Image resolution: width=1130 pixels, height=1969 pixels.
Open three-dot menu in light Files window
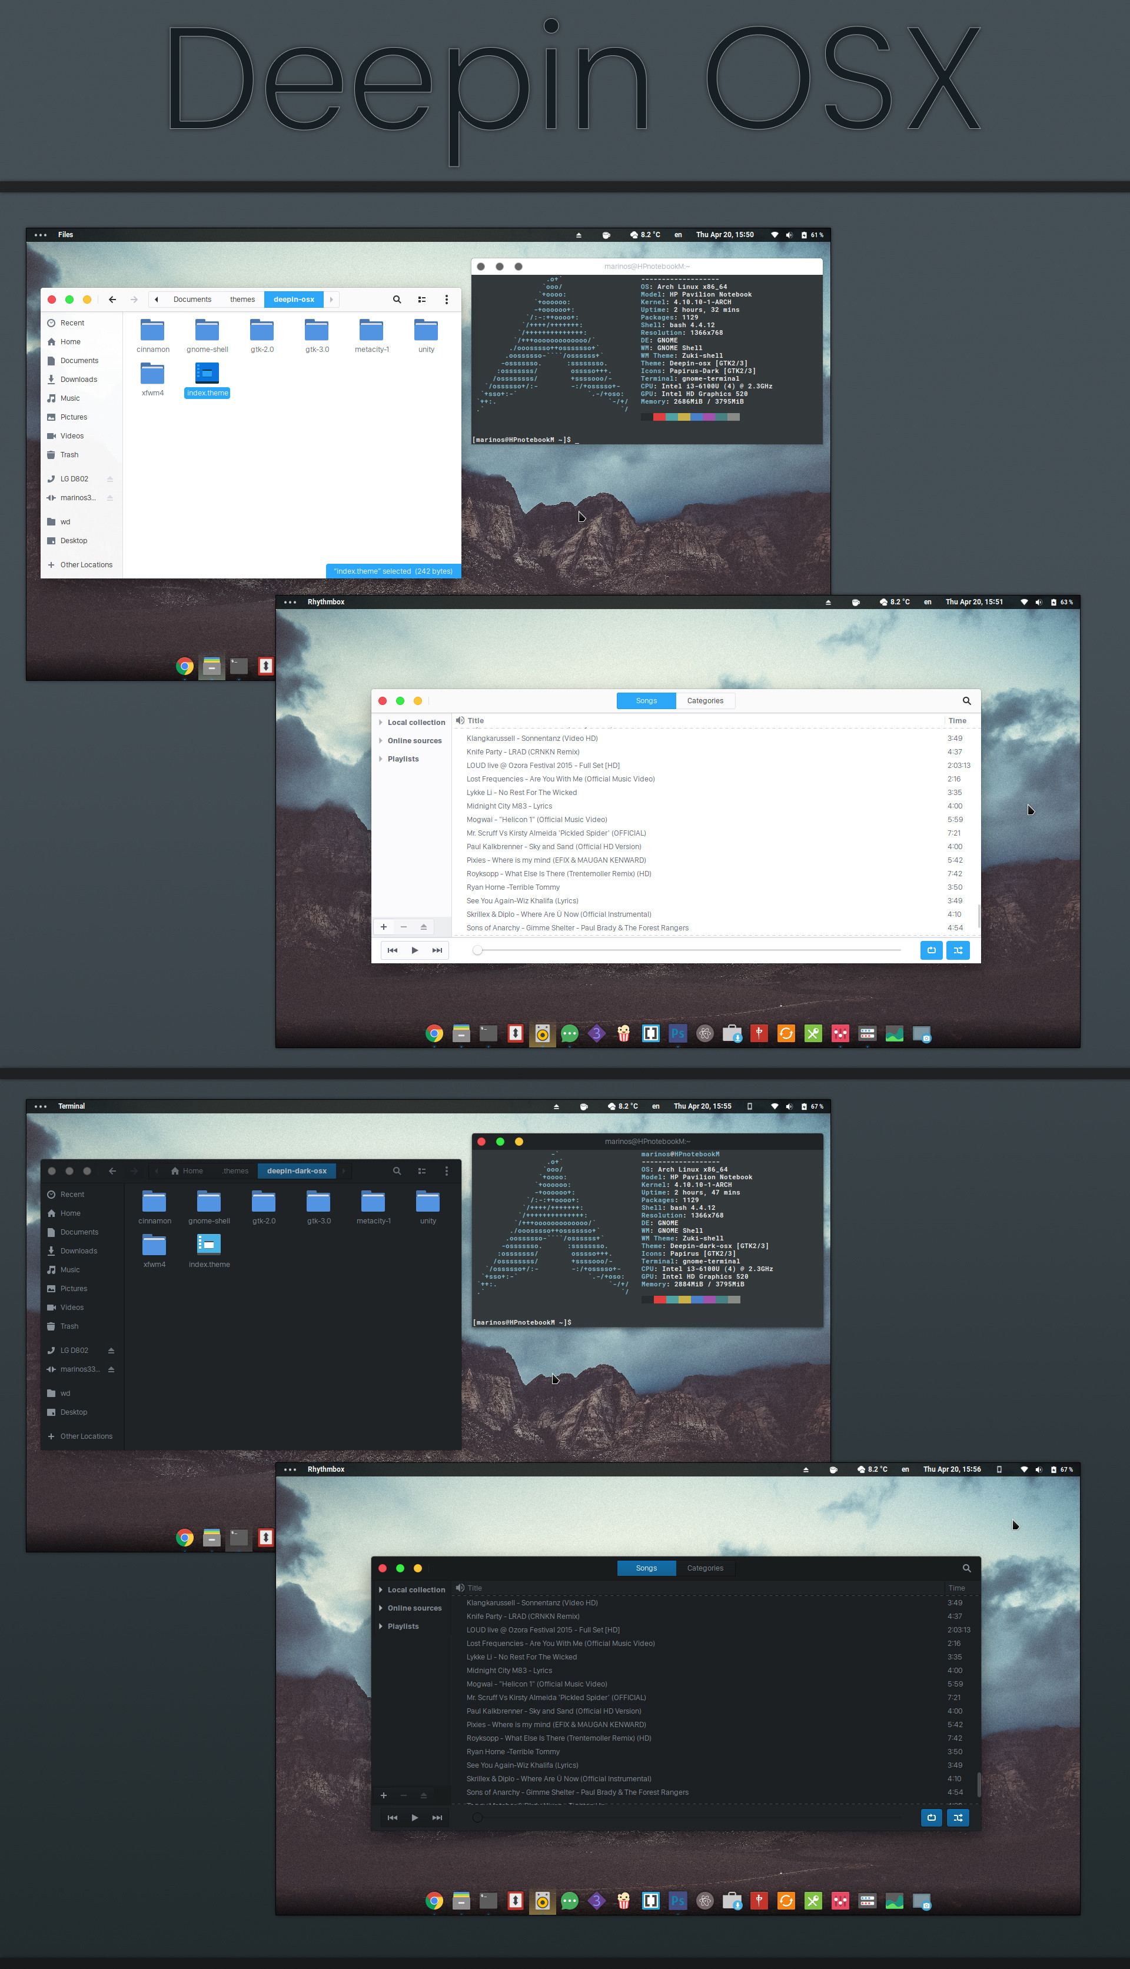[446, 300]
